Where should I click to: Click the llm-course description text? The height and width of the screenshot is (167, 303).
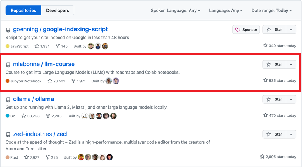[92, 72]
